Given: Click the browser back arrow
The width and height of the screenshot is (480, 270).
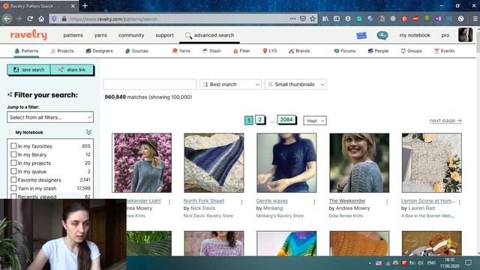Looking at the screenshot, I should point(7,19).
